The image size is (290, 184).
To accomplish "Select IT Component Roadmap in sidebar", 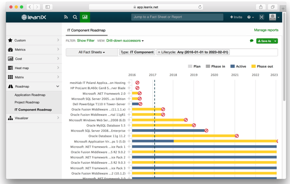I will pyautogui.click(x=33, y=109).
